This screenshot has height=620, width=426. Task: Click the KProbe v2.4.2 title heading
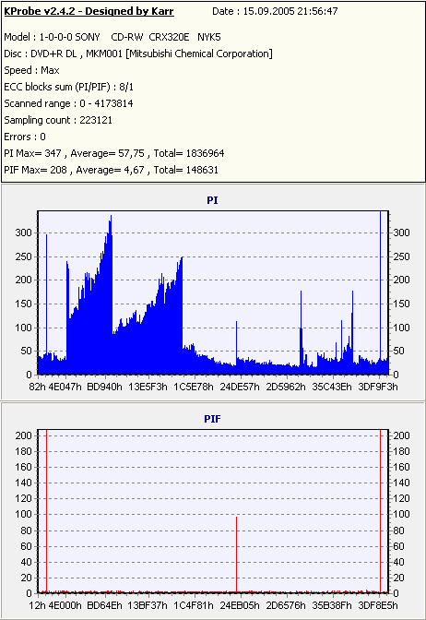[x=89, y=11]
